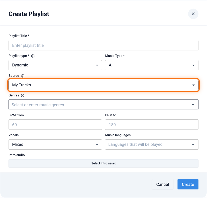Cancel the playlist creation

pyautogui.click(x=162, y=184)
